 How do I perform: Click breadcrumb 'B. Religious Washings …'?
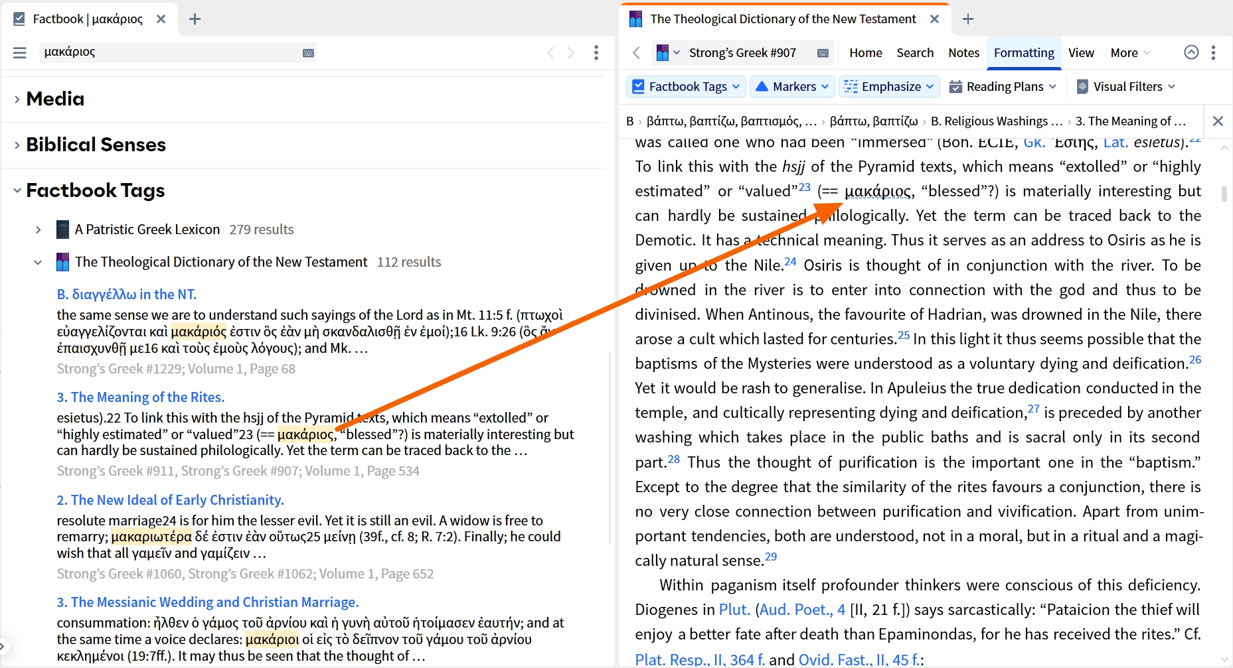[997, 121]
